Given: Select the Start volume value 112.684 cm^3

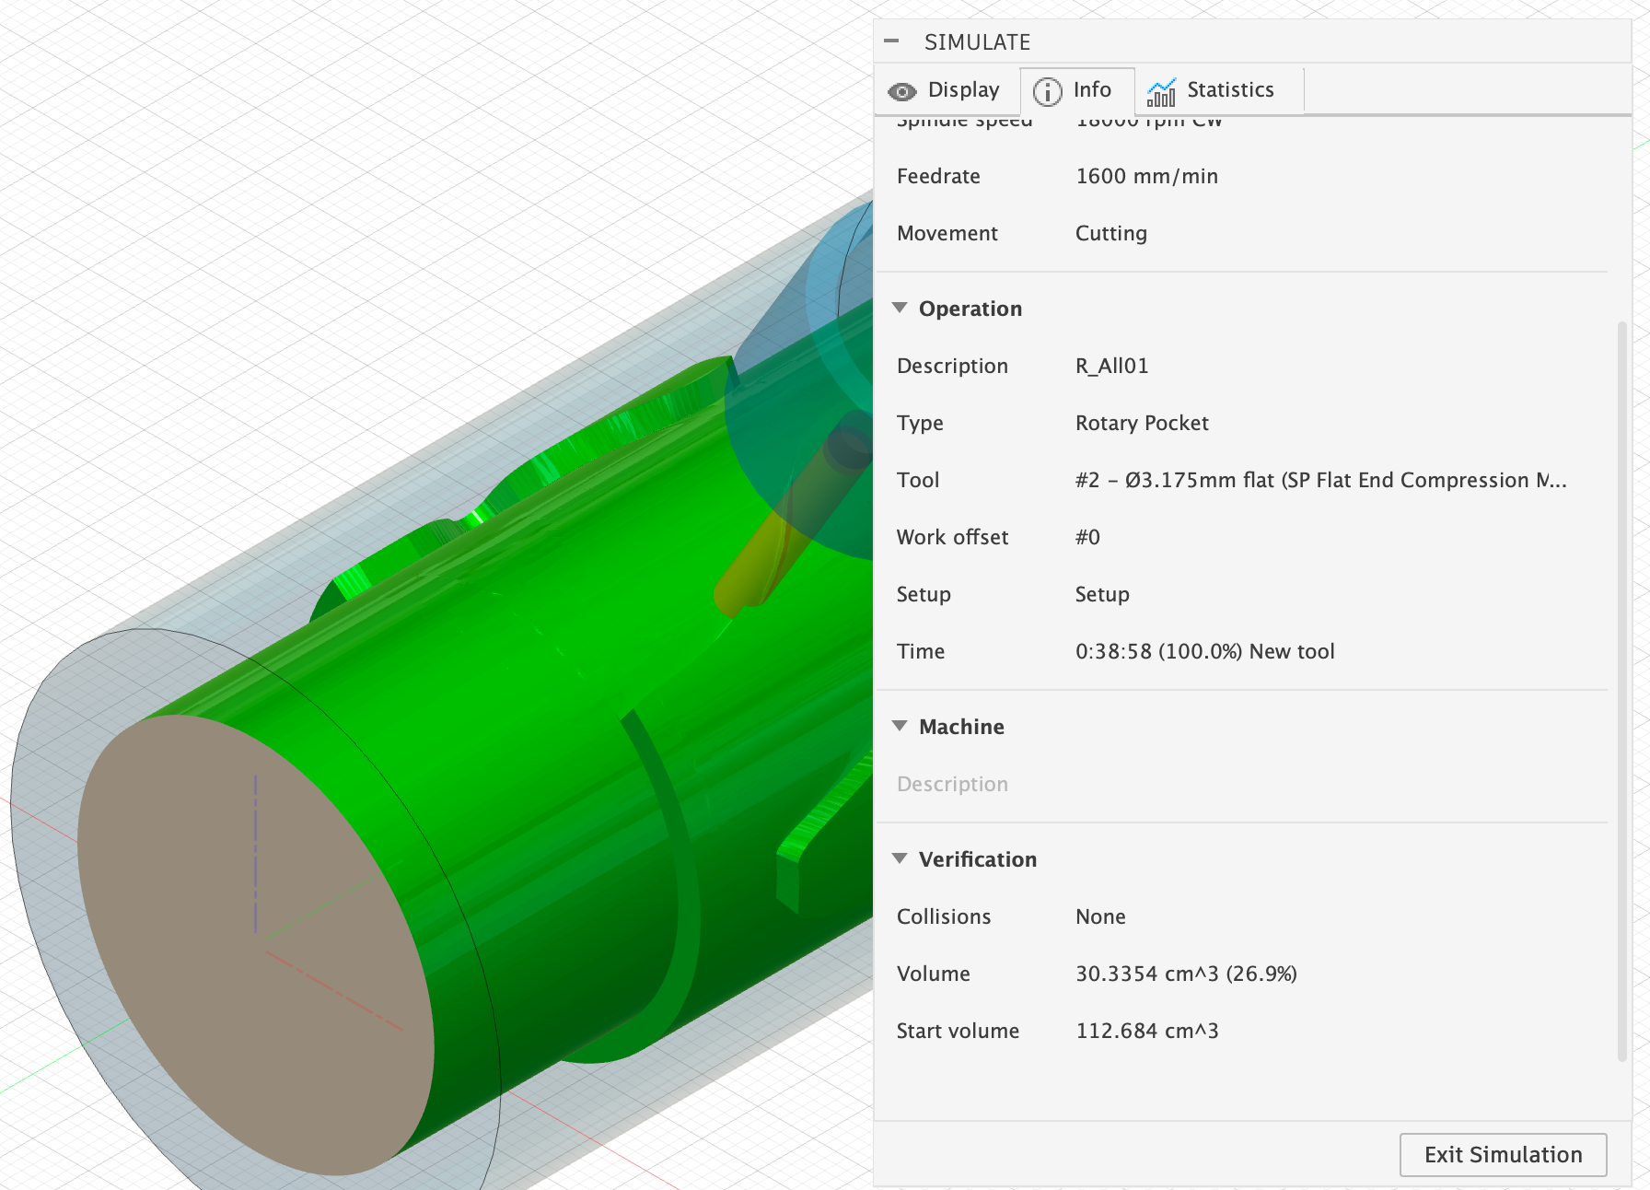Looking at the screenshot, I should tap(1146, 1031).
